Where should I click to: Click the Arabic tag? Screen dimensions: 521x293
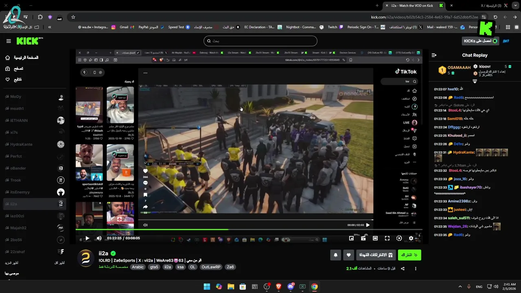click(x=138, y=267)
